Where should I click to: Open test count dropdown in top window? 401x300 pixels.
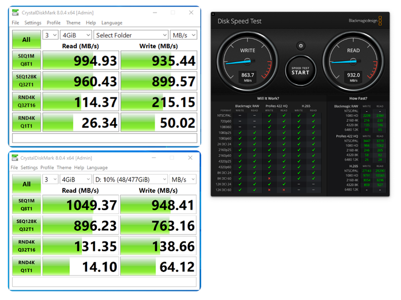point(50,35)
